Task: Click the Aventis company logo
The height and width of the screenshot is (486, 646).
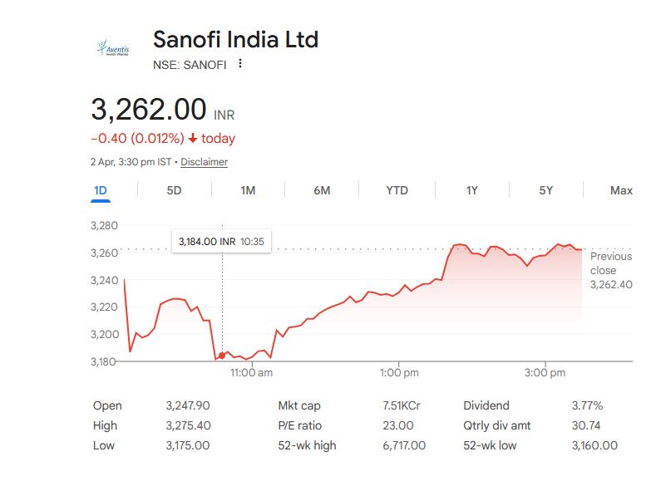Action: (113, 49)
